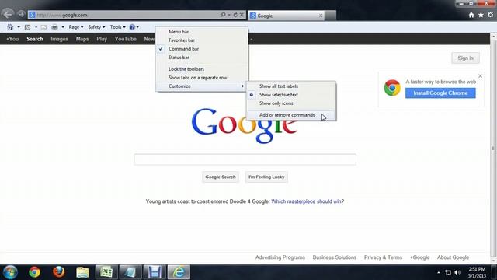Click the volume speaker icon in system tray
Image resolution: width=497 pixels, height=280 pixels.
tap(457, 273)
